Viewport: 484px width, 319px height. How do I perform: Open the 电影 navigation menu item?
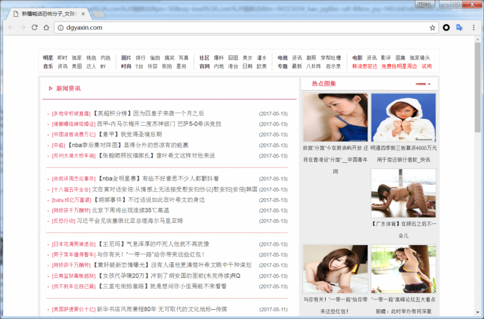click(357, 58)
